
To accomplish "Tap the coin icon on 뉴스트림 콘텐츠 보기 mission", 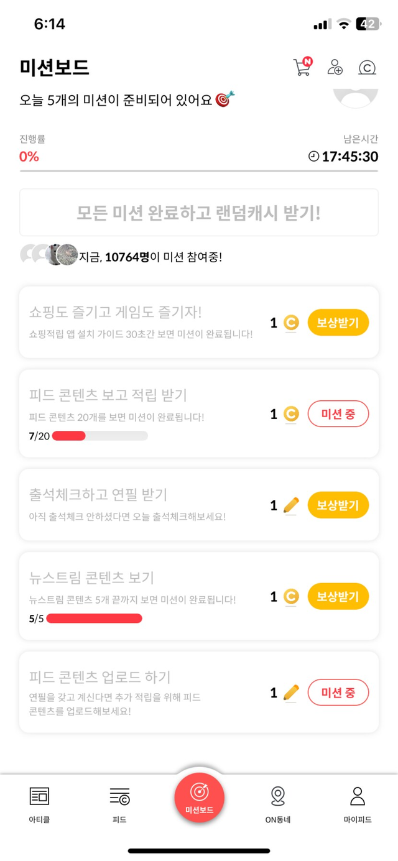I will pyautogui.click(x=290, y=597).
